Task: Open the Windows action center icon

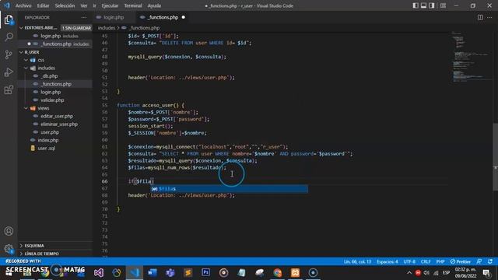Action: pos(486,273)
